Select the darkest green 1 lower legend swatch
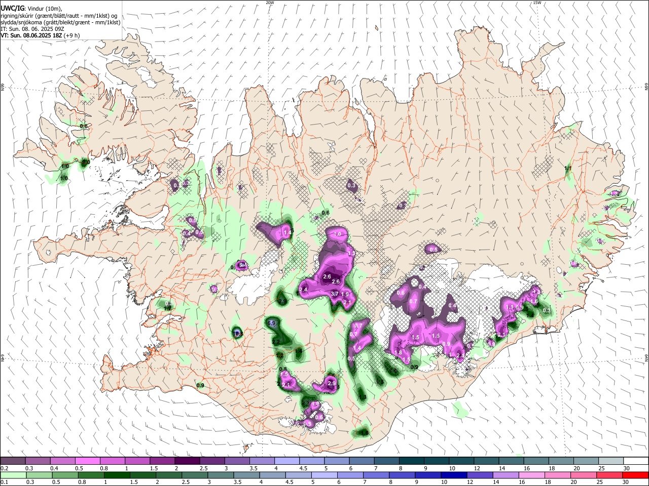This screenshot has height=486, width=649. point(116,475)
